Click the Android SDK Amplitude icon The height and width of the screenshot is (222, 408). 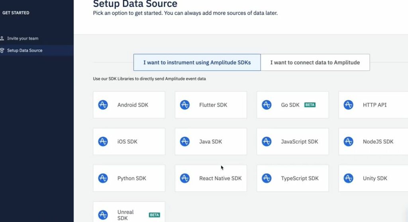(103, 105)
